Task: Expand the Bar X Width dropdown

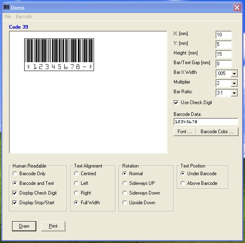Action: 234,73
